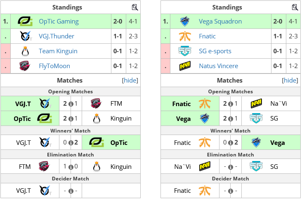Open the Vega Squadron team link
Screen dimensions: 302x199
point(220,21)
